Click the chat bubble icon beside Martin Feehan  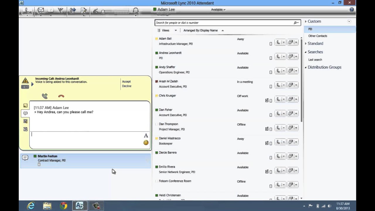(25, 158)
